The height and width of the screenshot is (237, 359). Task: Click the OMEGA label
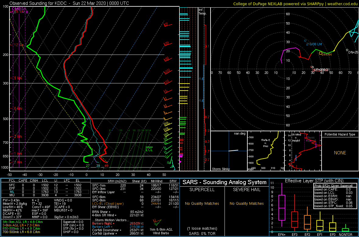pos(19,9)
